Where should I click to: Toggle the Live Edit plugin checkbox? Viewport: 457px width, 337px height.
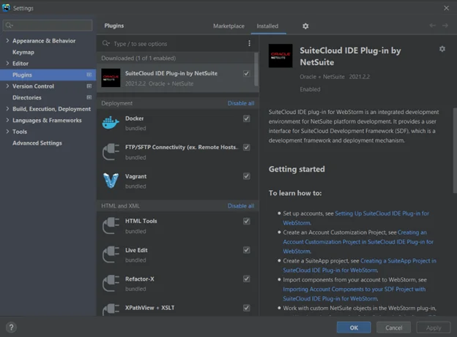[x=247, y=250]
